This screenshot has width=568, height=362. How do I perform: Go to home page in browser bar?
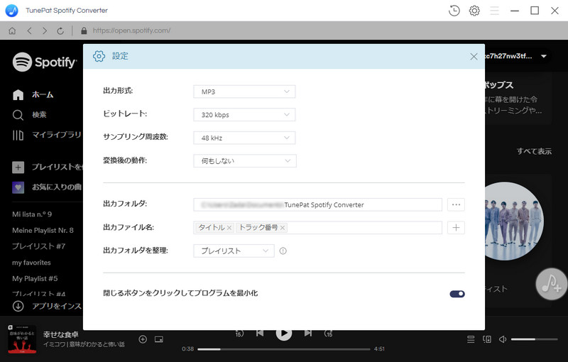(12, 31)
